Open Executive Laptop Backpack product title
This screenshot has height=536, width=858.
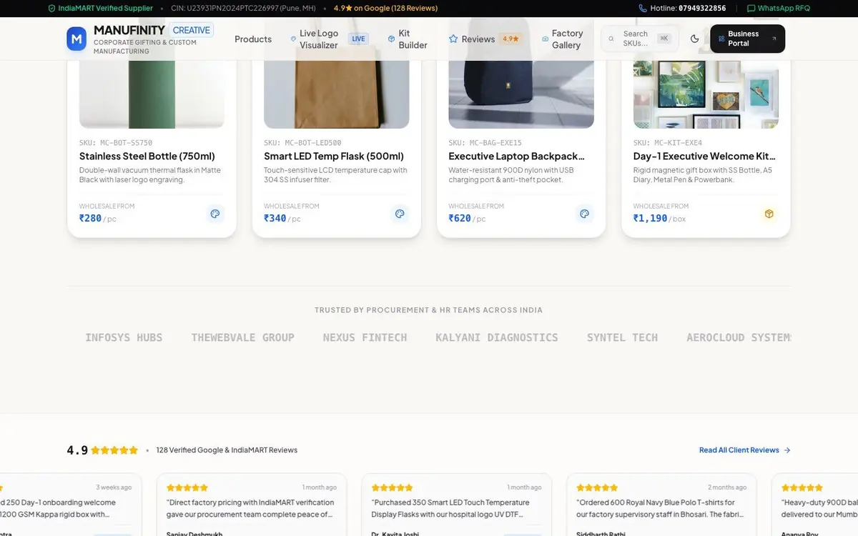517,157
